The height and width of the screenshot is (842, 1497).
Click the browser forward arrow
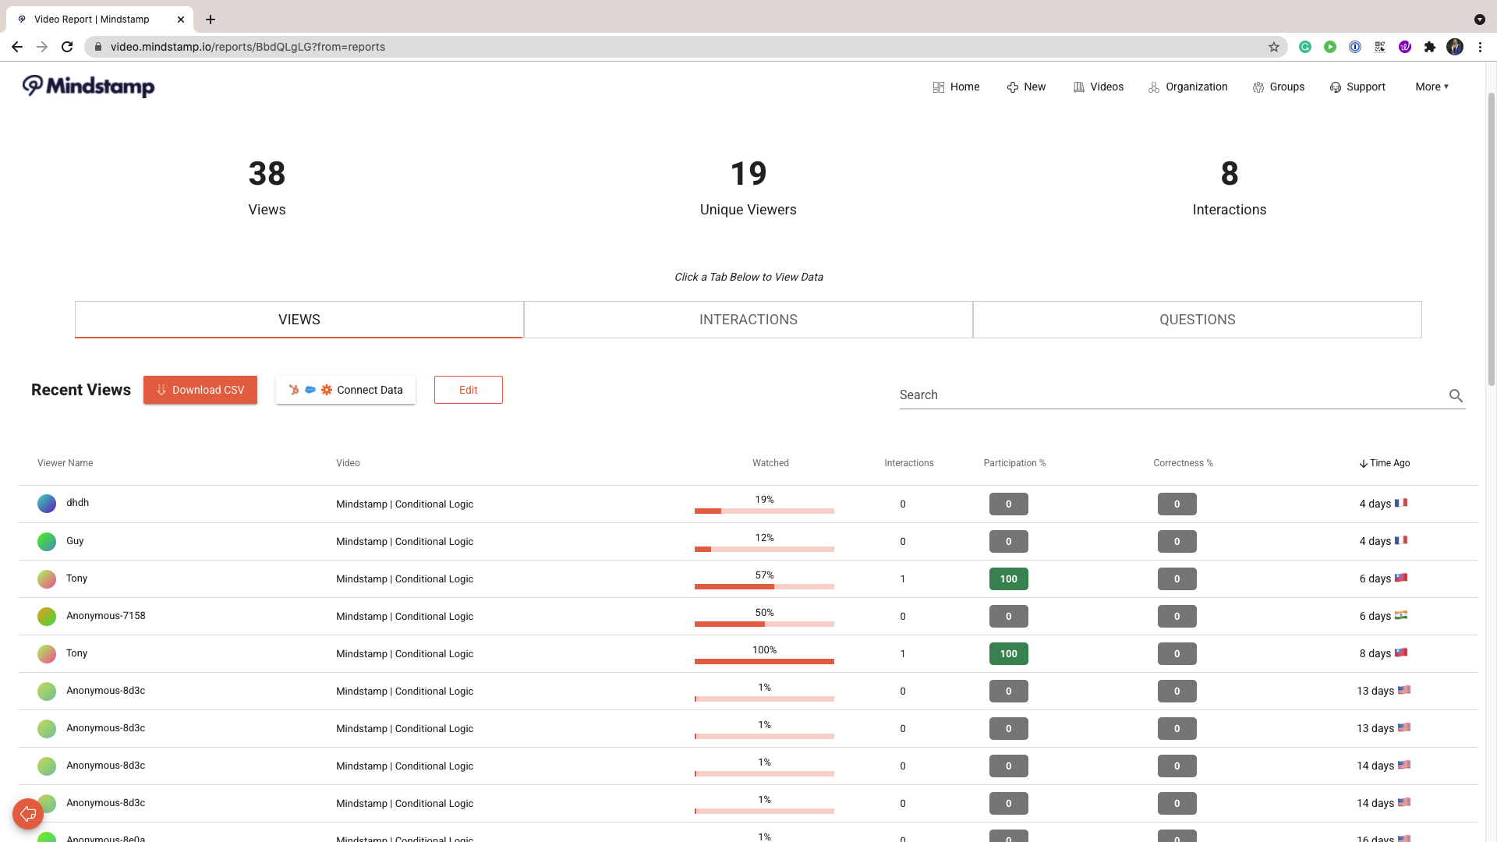(42, 47)
